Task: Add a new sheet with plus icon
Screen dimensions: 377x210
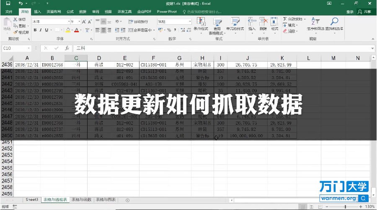Action: tap(127, 200)
